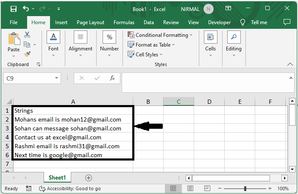Open the Alignment group button
Screen dimensions: 298x194
pos(81,44)
